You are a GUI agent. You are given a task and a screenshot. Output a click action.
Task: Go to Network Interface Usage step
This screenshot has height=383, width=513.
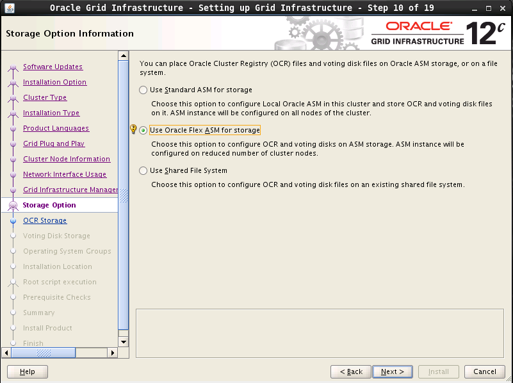(65, 175)
